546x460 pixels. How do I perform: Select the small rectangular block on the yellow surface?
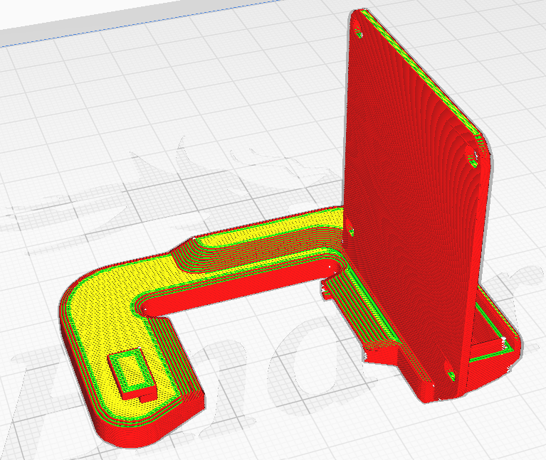tap(132, 374)
